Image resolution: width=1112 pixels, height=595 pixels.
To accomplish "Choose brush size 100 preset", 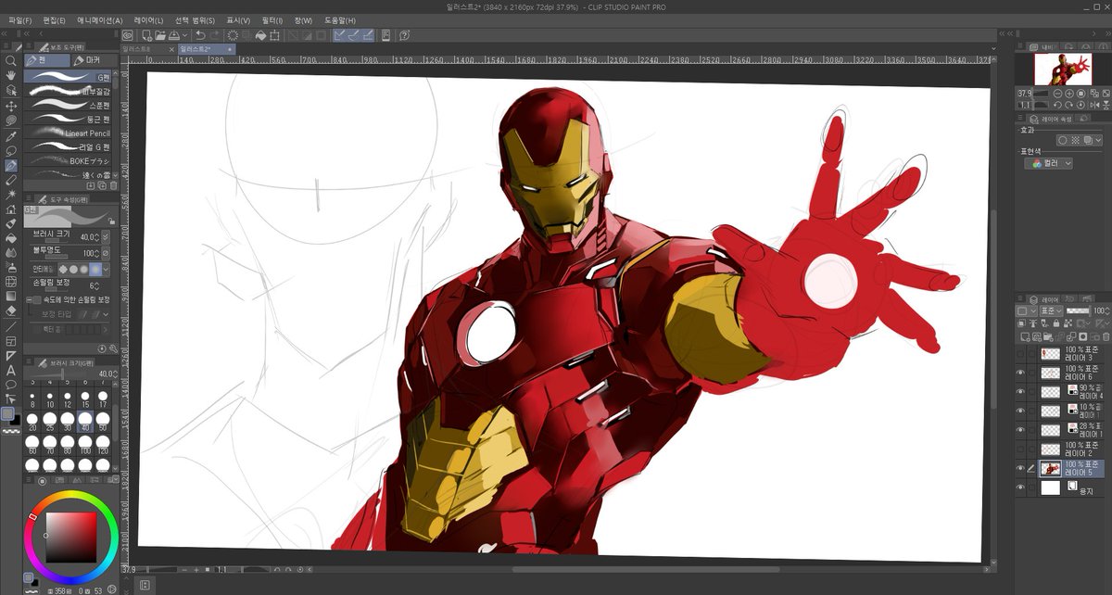I will (x=85, y=446).
